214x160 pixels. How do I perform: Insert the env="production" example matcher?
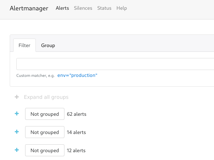77,75
